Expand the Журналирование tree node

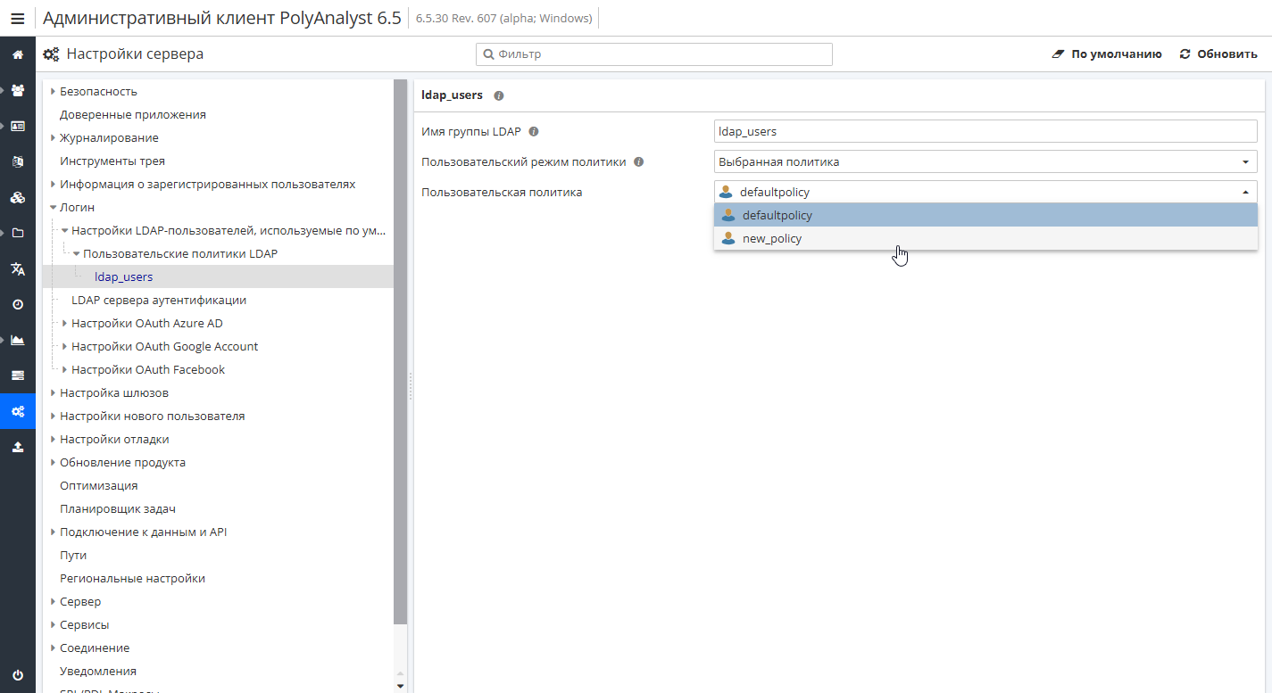[54, 138]
